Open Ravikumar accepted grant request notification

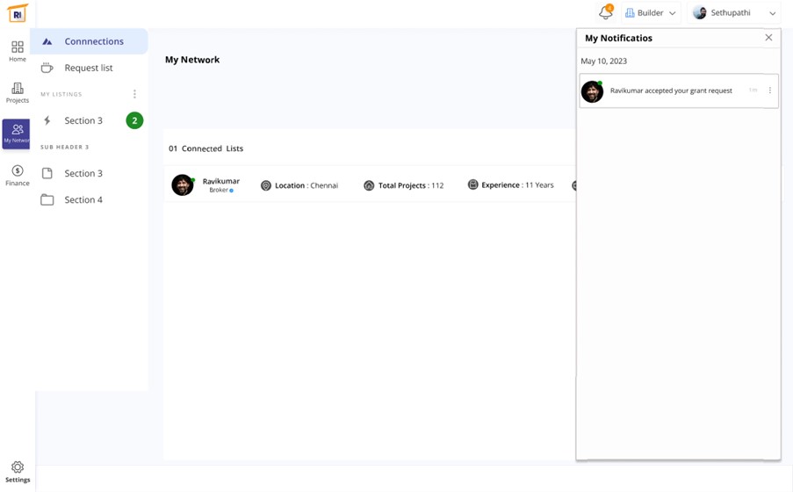pyautogui.click(x=671, y=90)
